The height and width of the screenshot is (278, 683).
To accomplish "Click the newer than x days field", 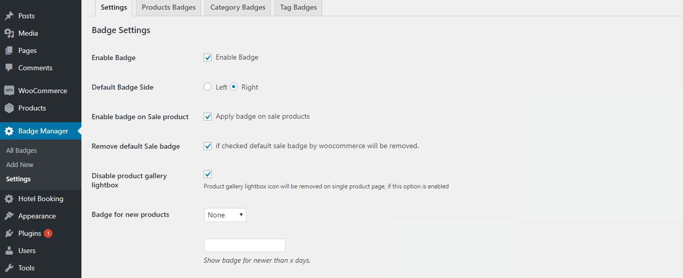I will pyautogui.click(x=244, y=245).
